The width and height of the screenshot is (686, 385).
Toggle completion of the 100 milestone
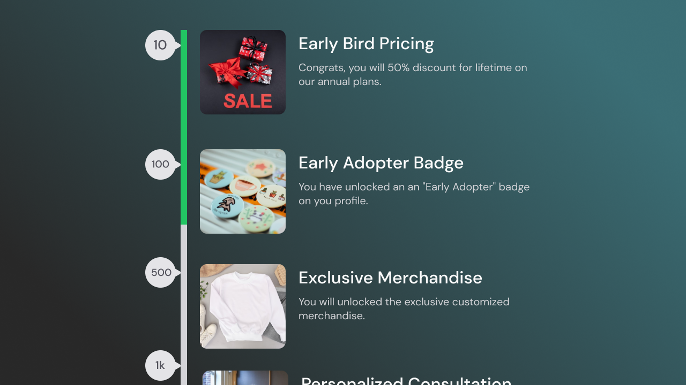[x=160, y=164]
